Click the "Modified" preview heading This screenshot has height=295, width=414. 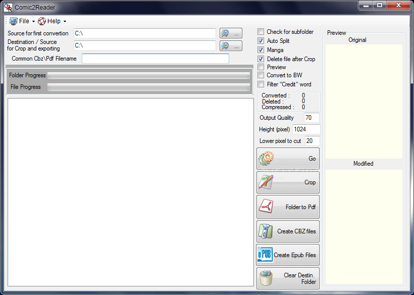364,164
